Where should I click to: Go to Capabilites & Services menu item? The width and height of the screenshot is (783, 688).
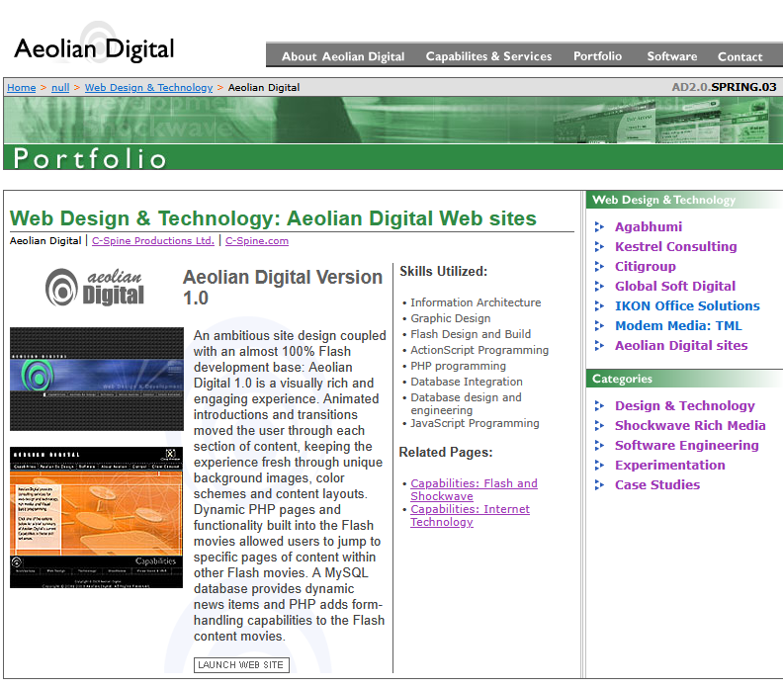click(x=488, y=56)
